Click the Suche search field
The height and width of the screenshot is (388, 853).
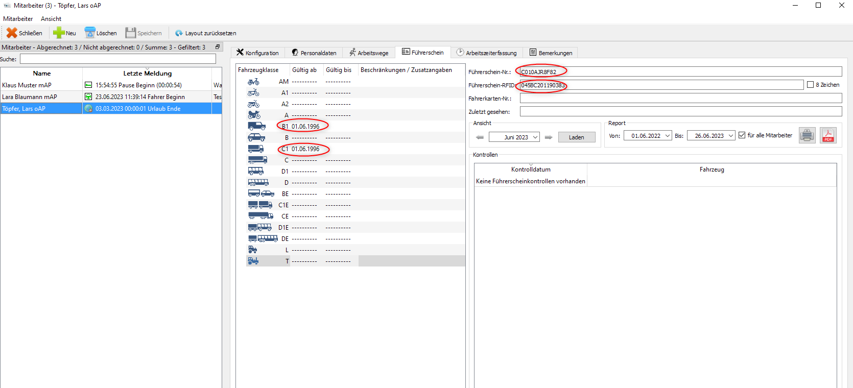click(117, 59)
